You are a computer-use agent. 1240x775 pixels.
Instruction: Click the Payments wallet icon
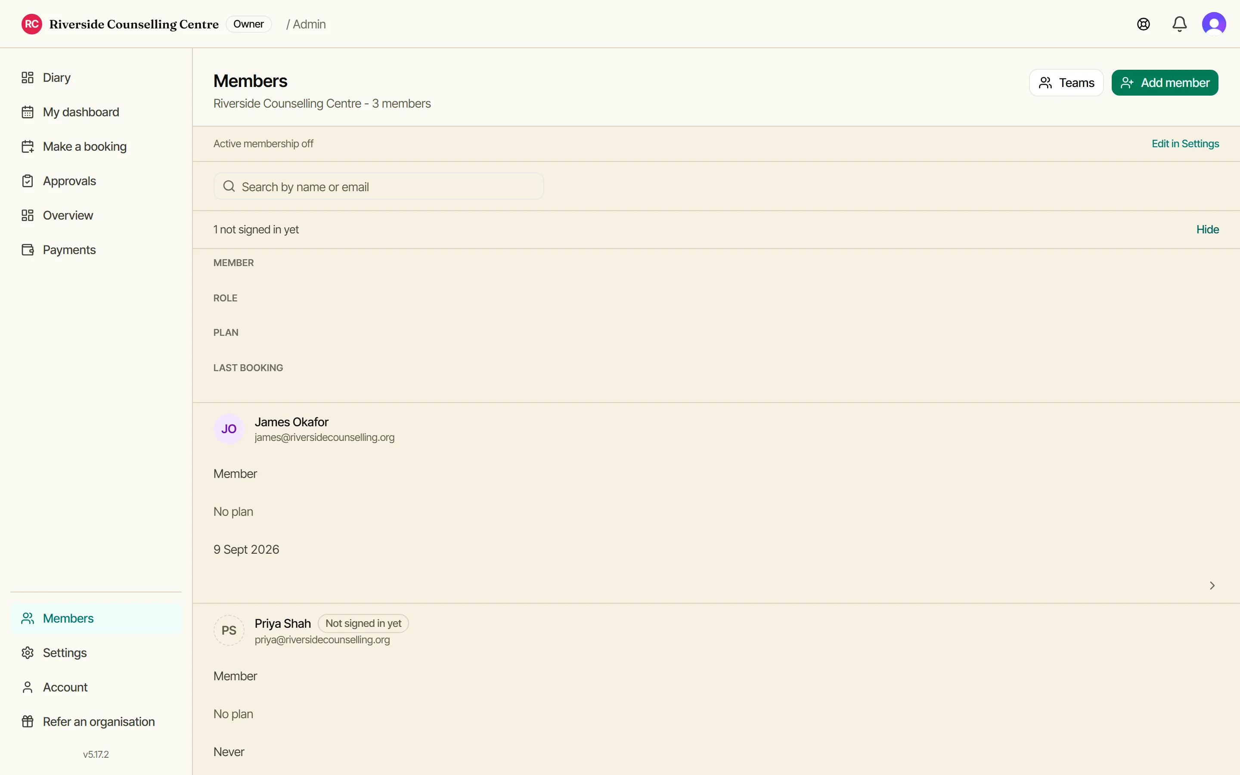28,250
